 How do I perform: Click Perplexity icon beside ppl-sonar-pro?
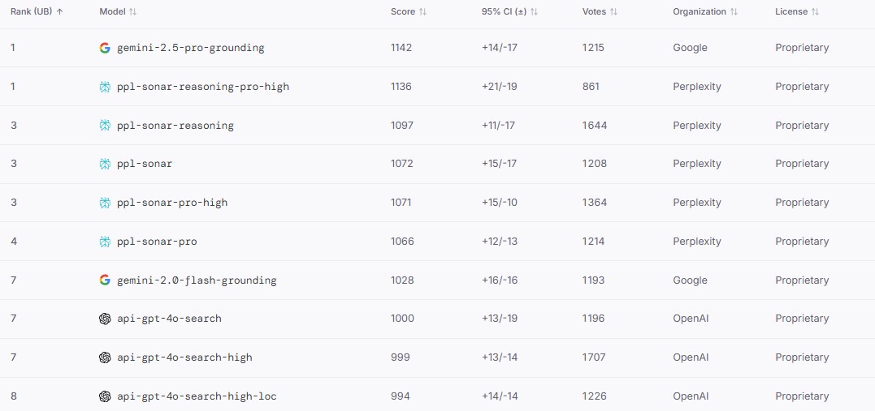point(105,242)
